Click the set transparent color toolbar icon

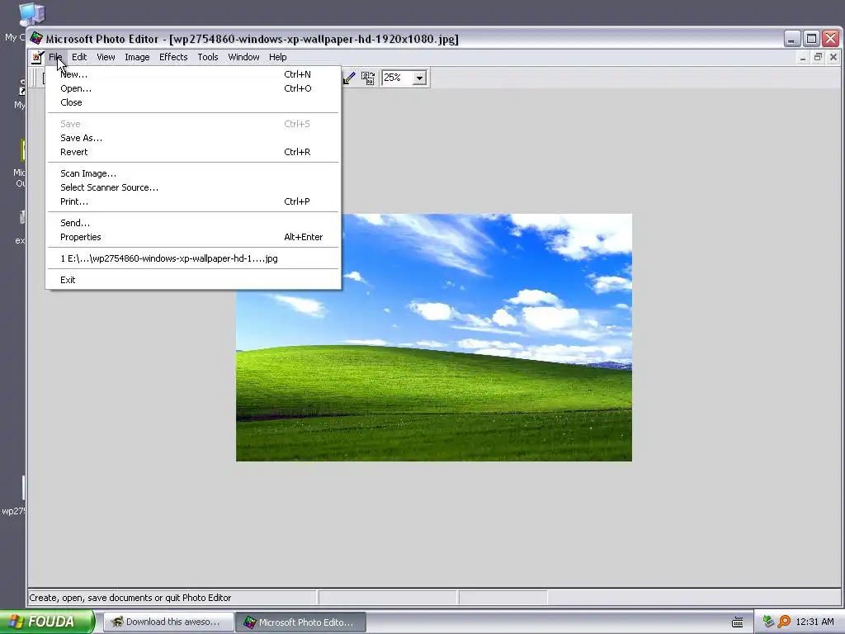click(368, 78)
